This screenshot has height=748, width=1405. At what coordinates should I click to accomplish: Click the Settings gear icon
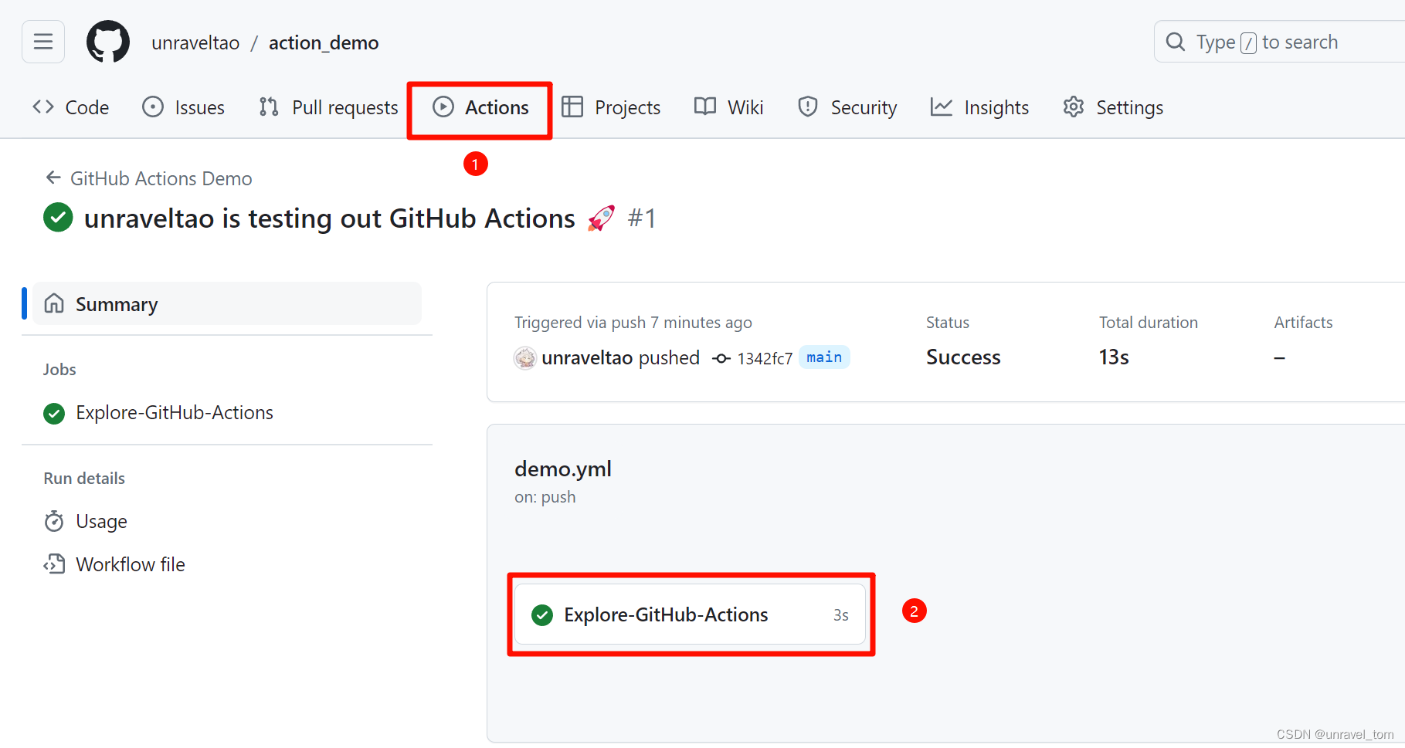pos(1074,107)
